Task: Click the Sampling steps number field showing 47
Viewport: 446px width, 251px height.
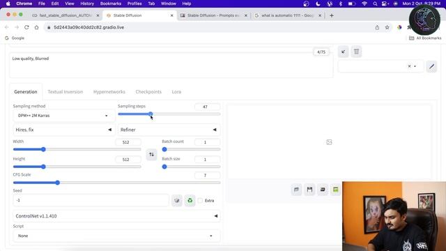Action: (207, 107)
